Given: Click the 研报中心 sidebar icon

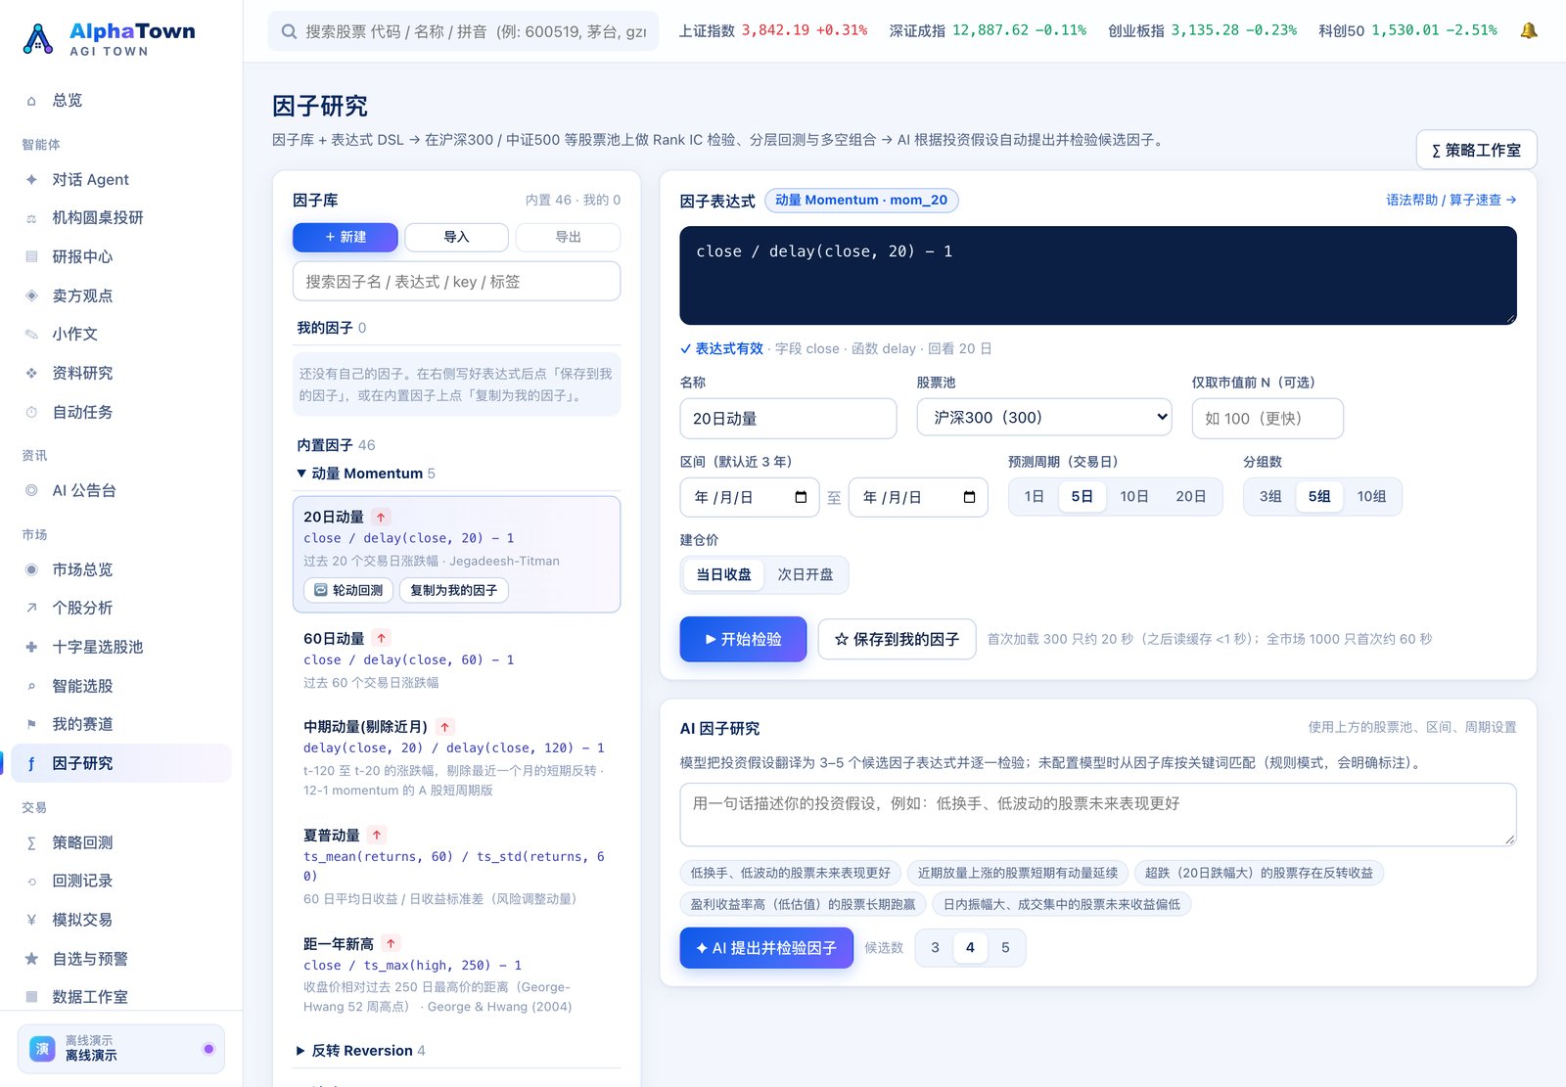Looking at the screenshot, I should 31,256.
